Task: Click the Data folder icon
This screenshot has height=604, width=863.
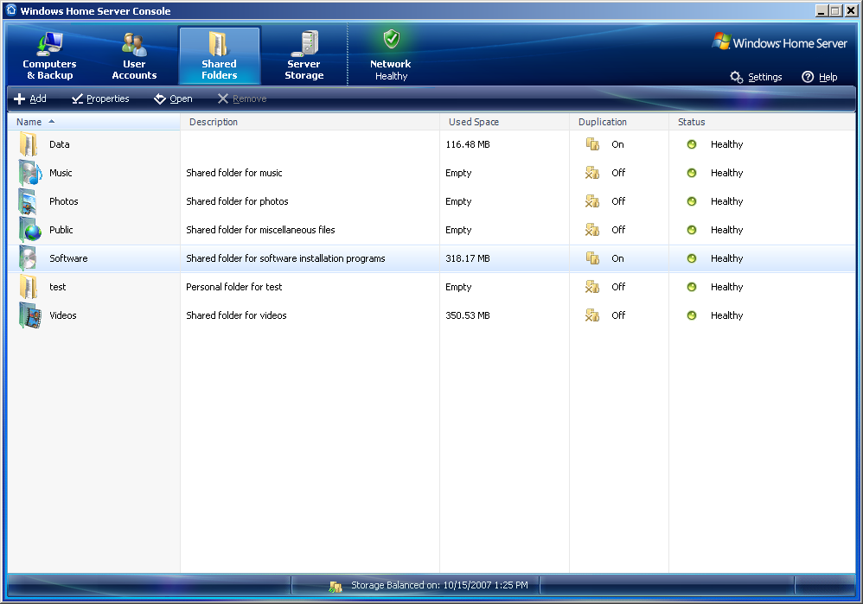Action: pyautogui.click(x=29, y=144)
